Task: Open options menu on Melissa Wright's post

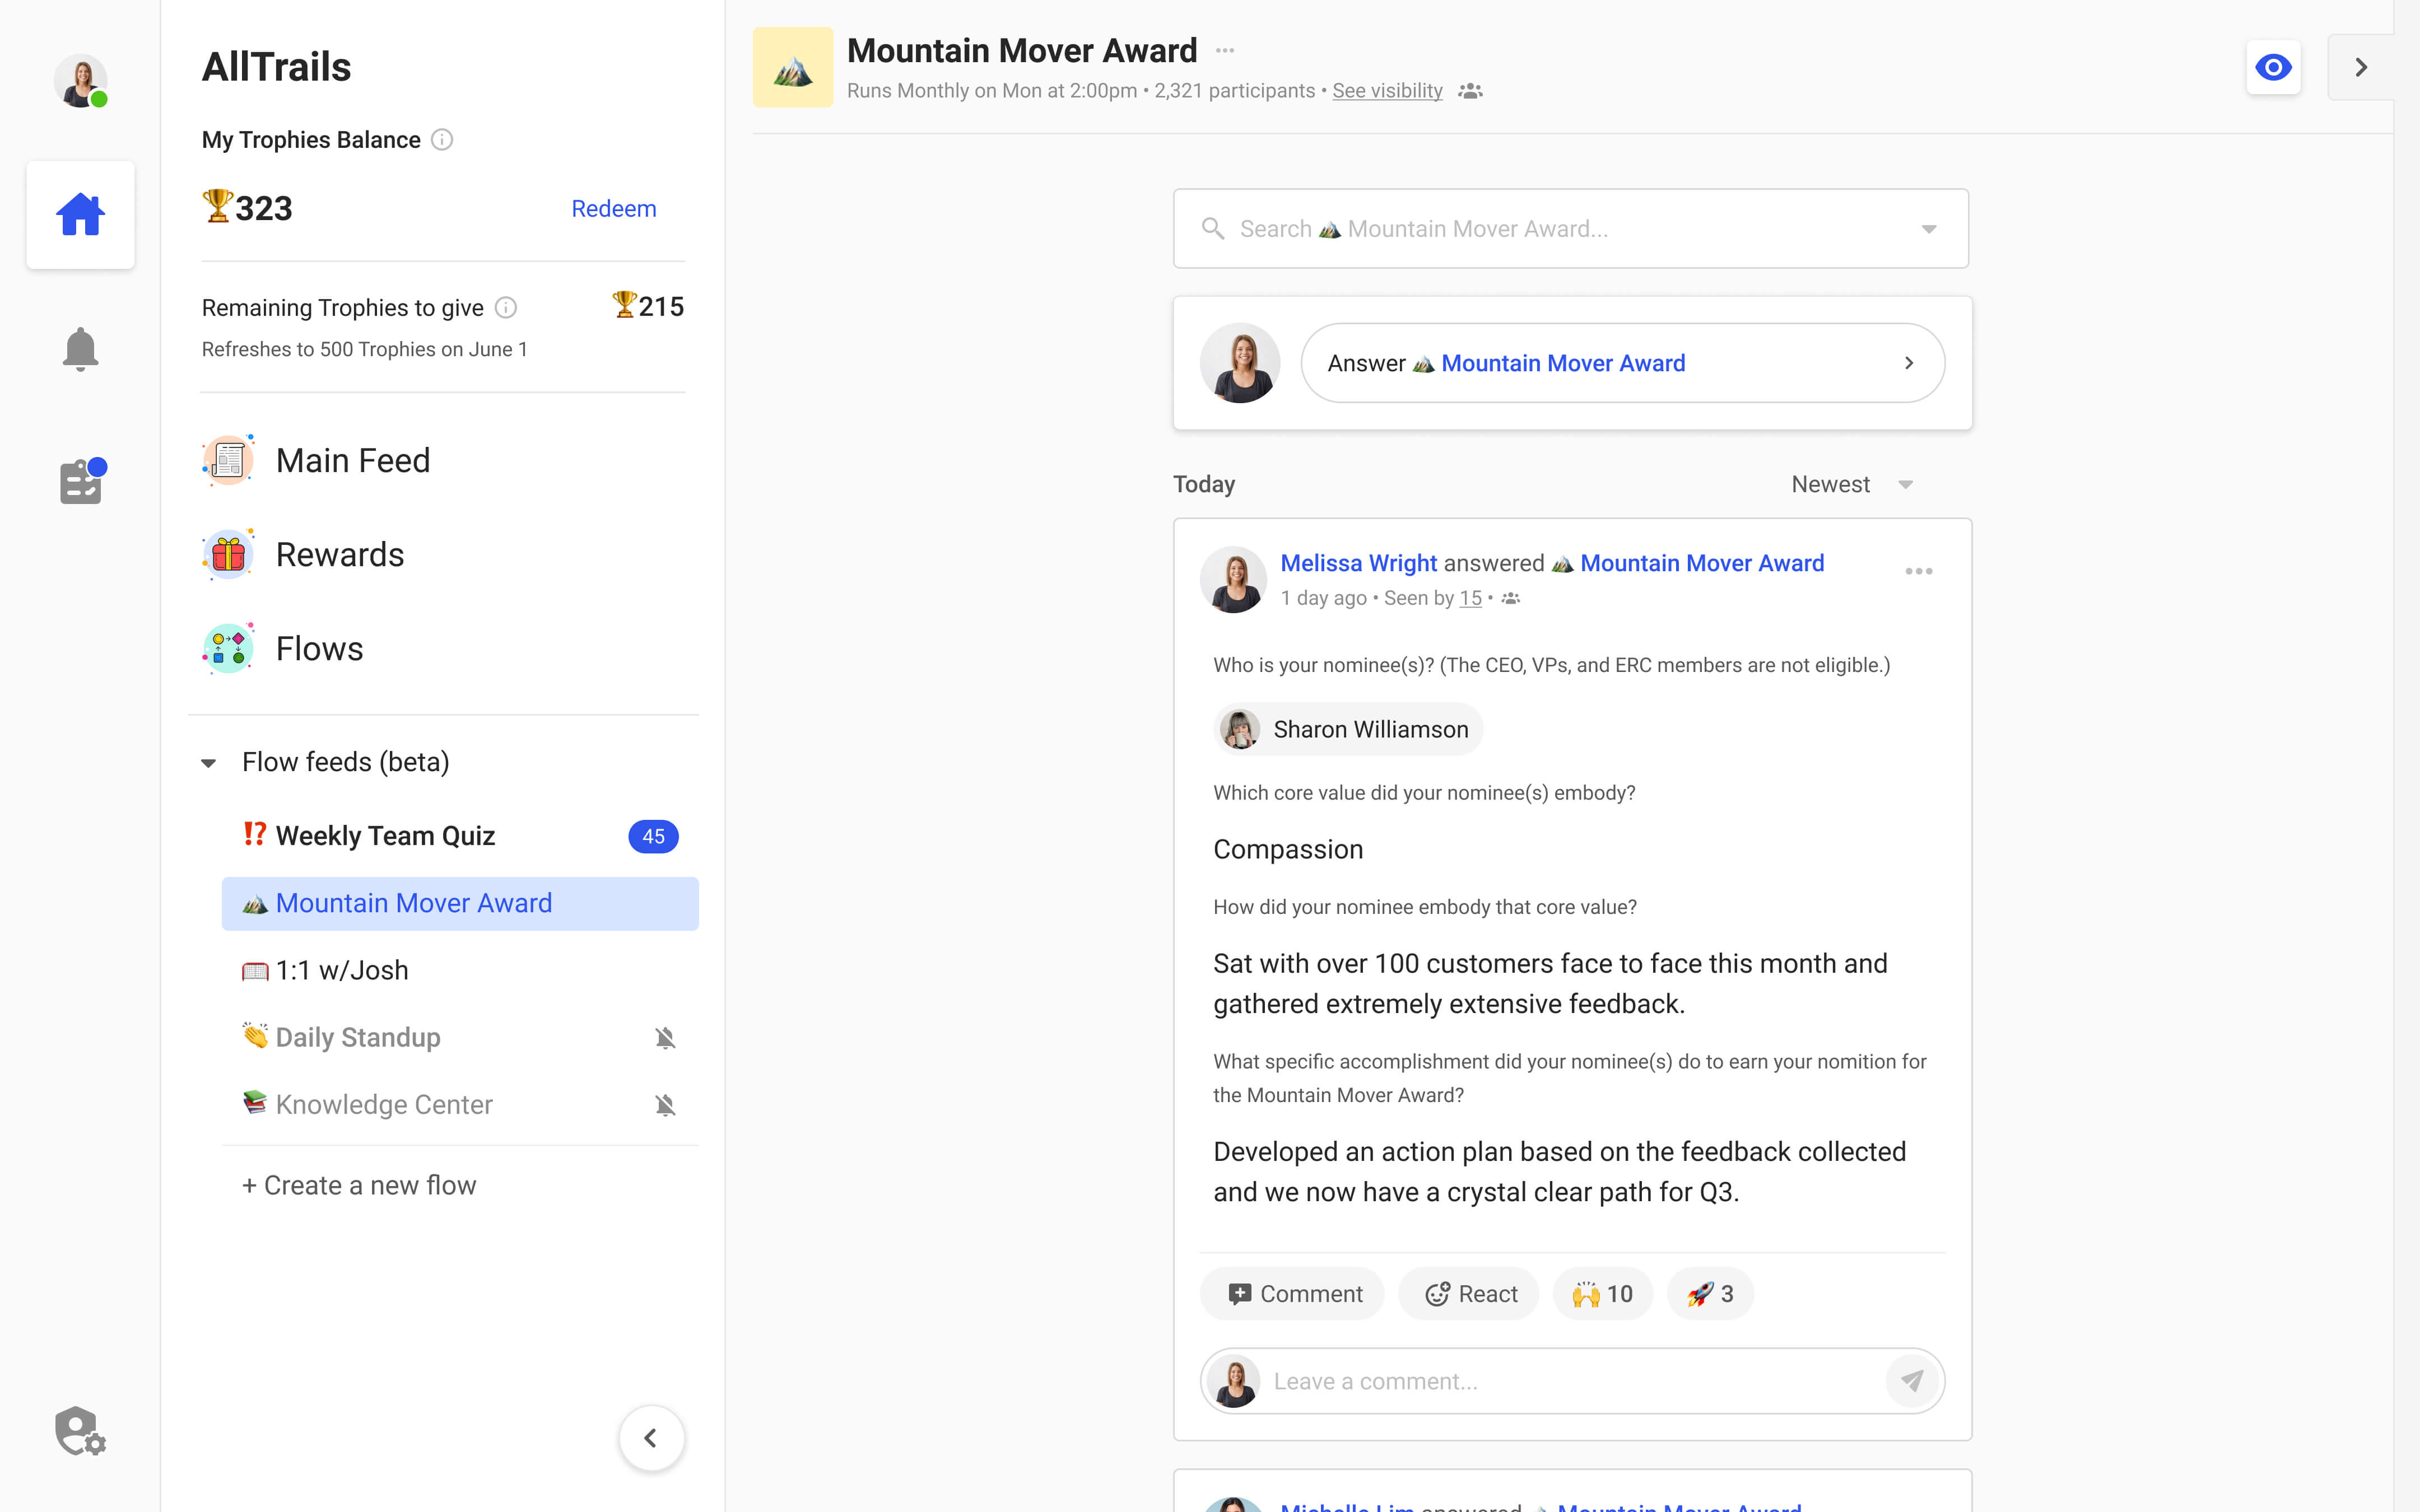Action: pyautogui.click(x=1918, y=571)
